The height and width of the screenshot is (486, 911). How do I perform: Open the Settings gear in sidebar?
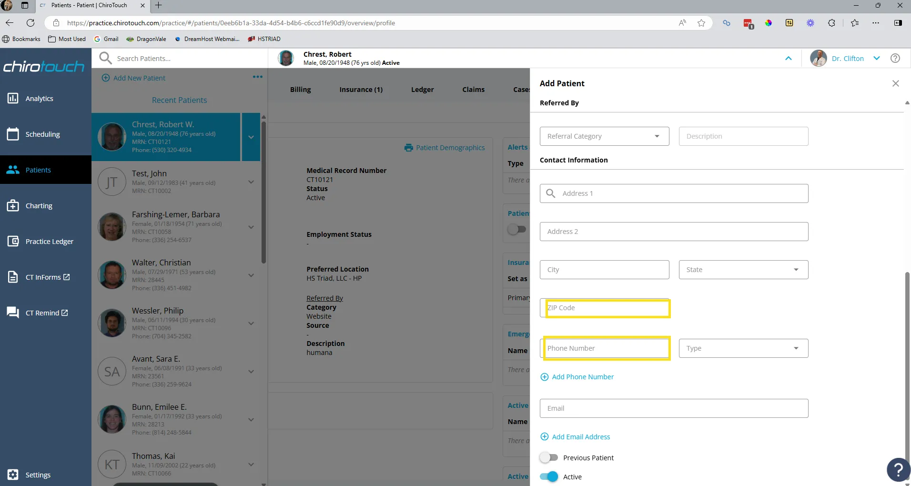point(13,475)
